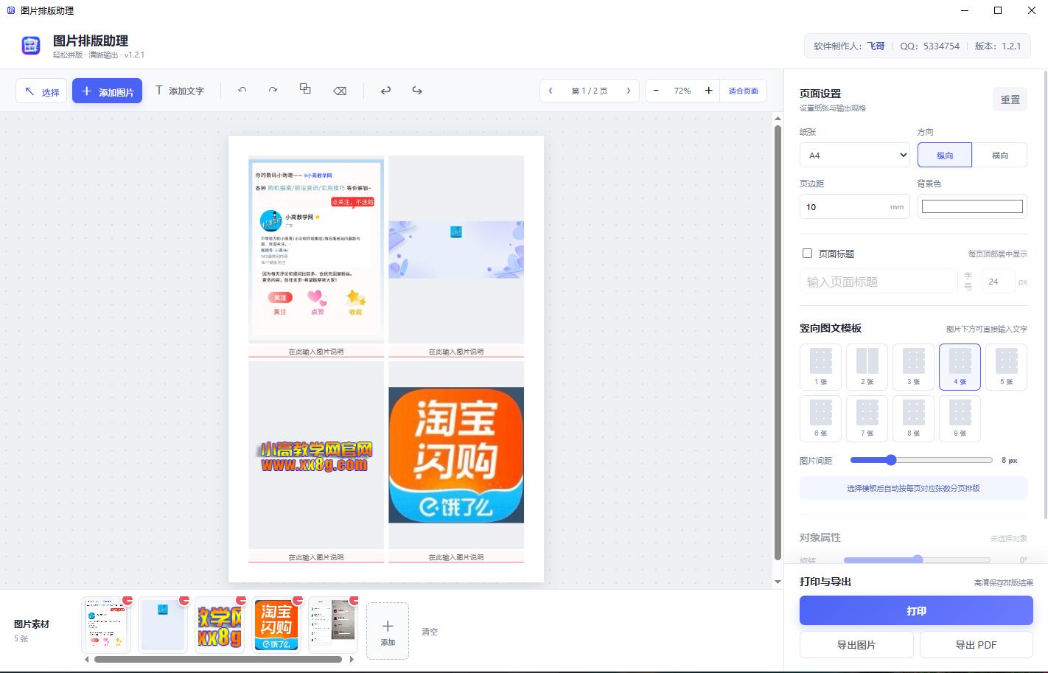Click the 飞哥 author link
1048x673 pixels.
tap(876, 46)
